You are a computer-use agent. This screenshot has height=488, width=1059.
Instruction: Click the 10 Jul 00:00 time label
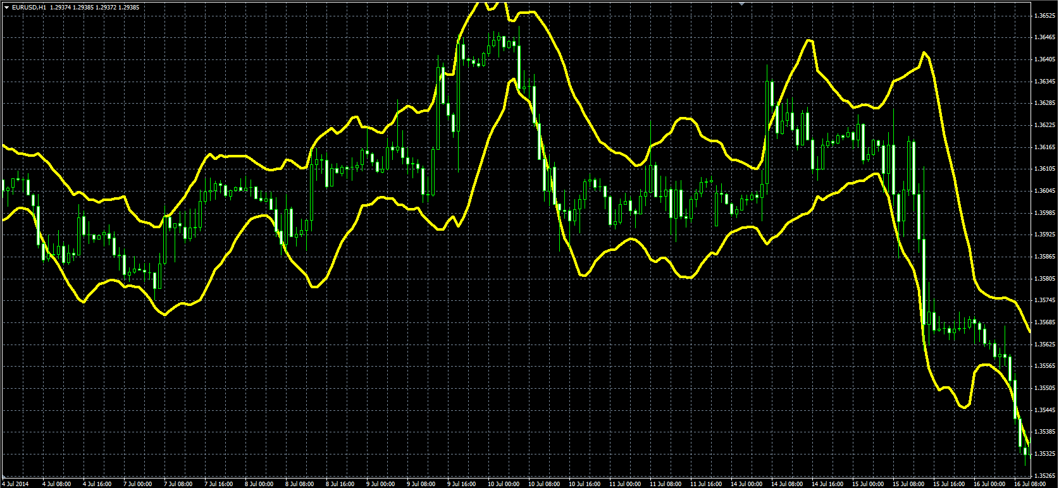504,484
